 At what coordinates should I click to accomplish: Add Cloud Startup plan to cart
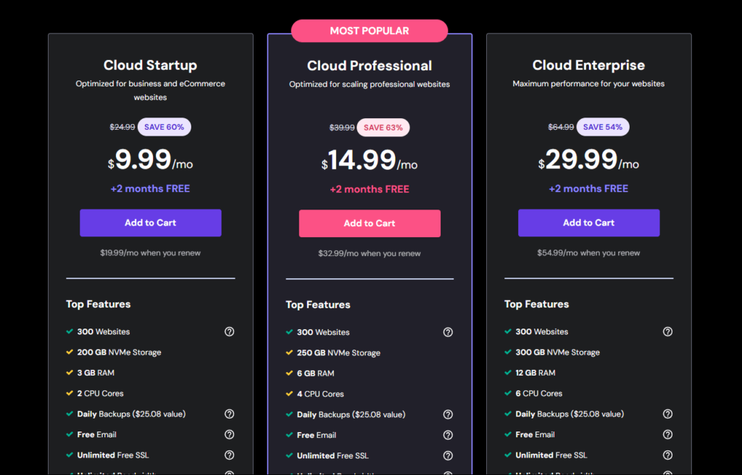pos(151,223)
